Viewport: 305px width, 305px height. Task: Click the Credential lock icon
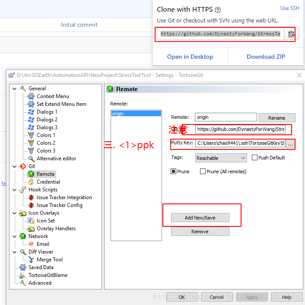[31, 182]
